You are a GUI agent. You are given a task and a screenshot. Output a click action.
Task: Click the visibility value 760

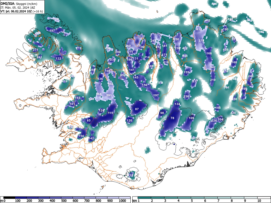click(38, 33)
